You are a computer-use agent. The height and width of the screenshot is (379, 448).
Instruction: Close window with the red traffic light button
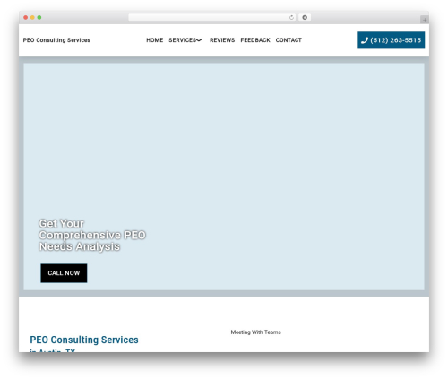coord(26,18)
